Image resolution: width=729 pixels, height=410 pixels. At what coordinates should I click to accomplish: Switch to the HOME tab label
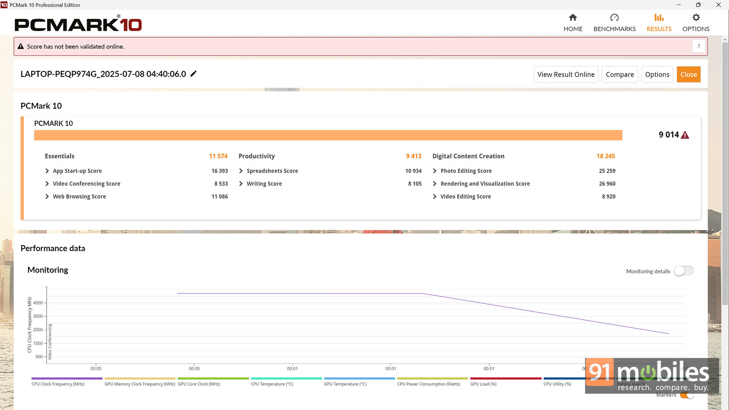573,29
